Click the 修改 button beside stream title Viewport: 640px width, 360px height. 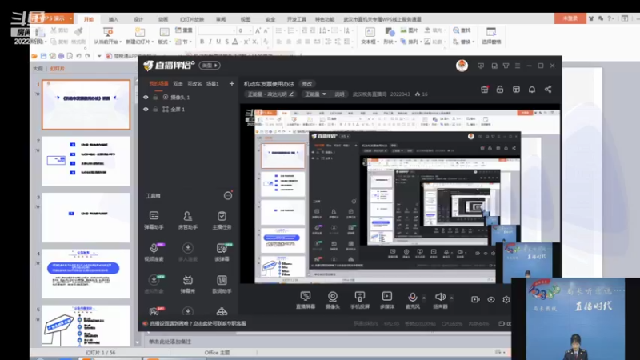point(307,84)
